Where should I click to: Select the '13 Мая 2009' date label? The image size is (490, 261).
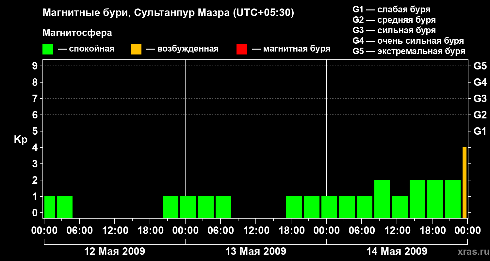pyautogui.click(x=256, y=252)
